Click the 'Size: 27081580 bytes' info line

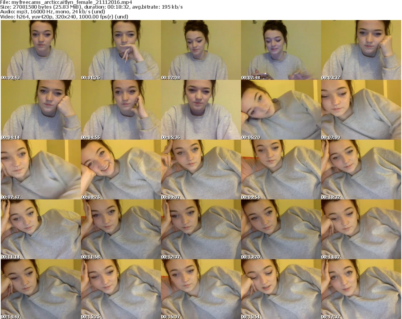(91, 7)
